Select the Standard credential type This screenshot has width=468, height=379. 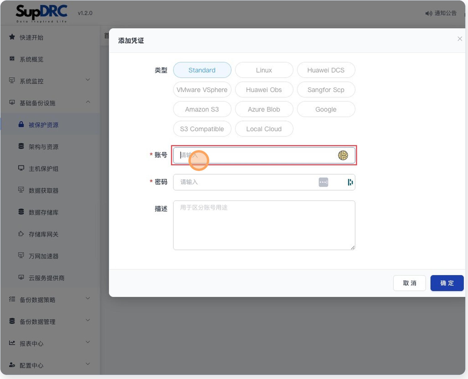(202, 70)
